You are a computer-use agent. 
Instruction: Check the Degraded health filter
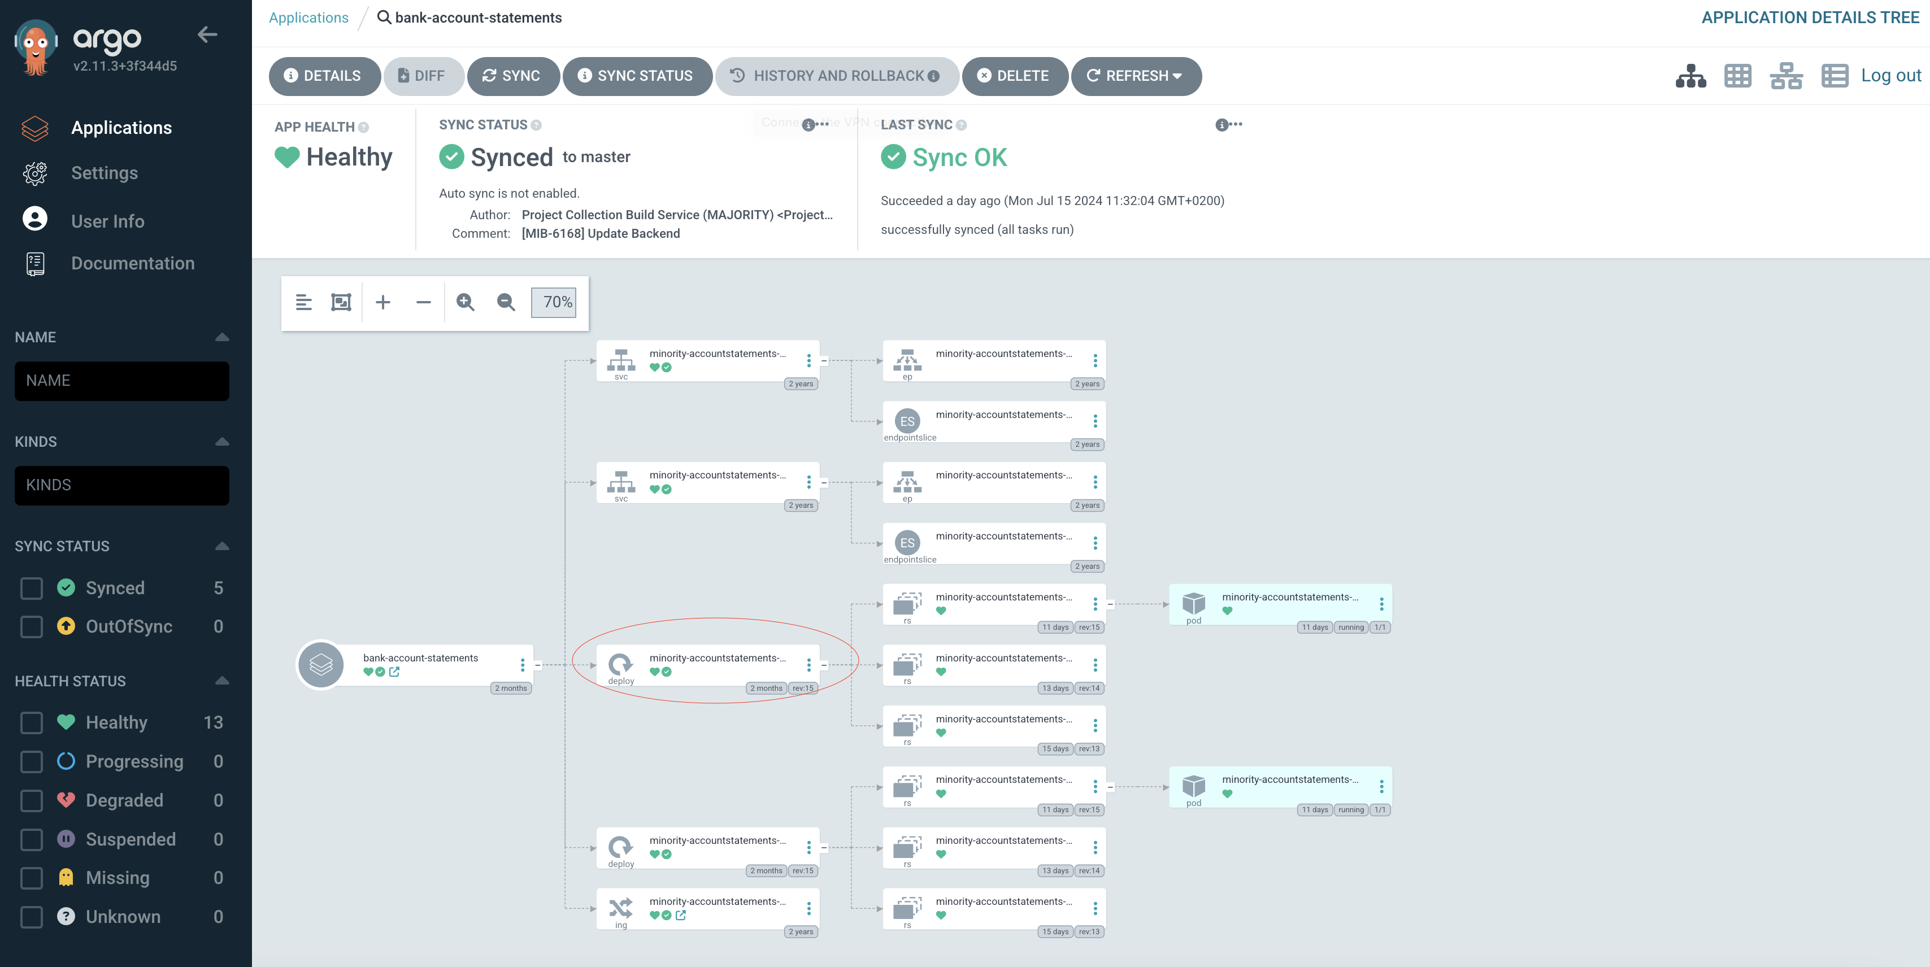(32, 801)
